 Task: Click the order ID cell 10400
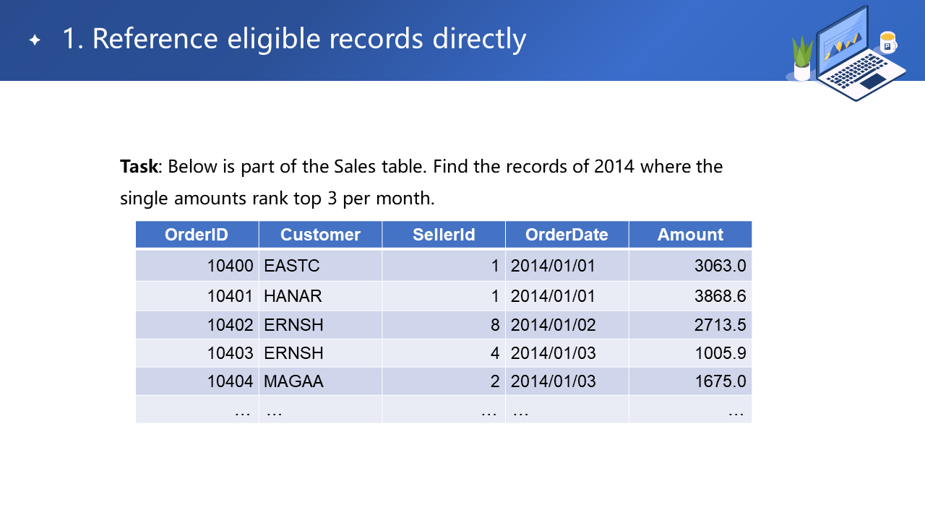click(x=230, y=266)
